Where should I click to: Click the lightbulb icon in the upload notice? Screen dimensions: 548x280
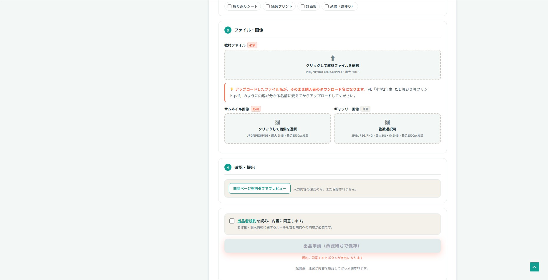(232, 89)
